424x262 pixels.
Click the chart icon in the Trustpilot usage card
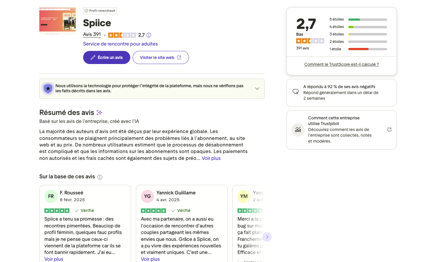(298, 130)
